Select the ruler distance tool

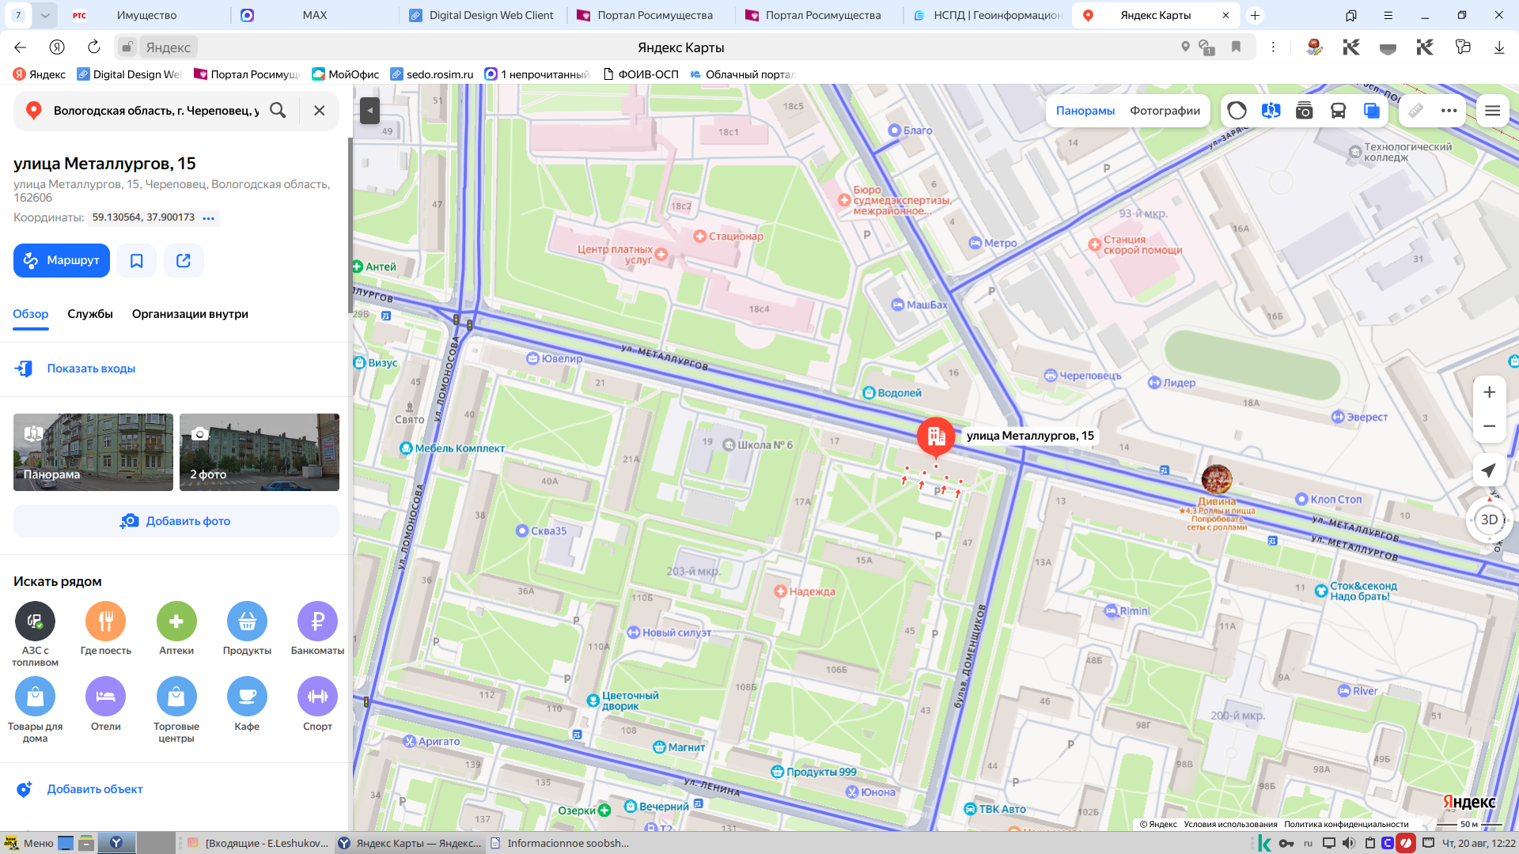click(x=1416, y=111)
